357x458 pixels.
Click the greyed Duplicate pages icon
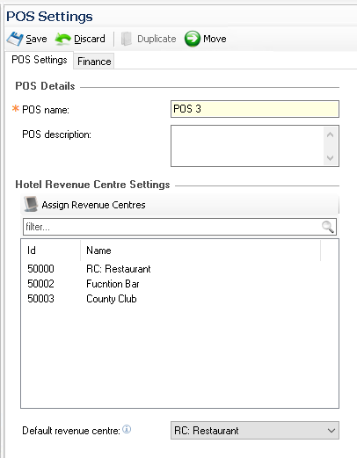127,39
